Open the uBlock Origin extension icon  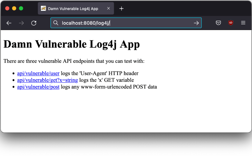(x=231, y=23)
